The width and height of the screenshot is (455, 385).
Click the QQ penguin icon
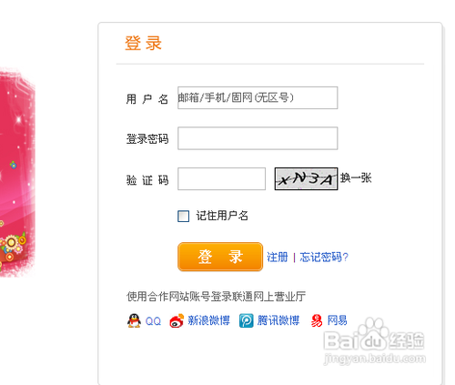pyautogui.click(x=134, y=320)
